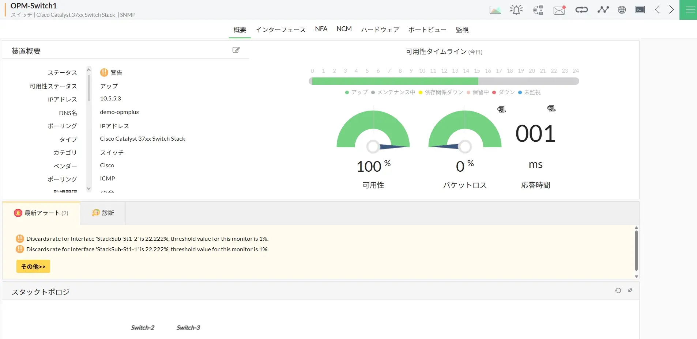Screen dimensions: 697x339
Task: Edit the 装置概要 device summary
Action: click(x=236, y=50)
